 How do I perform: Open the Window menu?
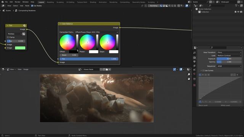click(26, 2)
